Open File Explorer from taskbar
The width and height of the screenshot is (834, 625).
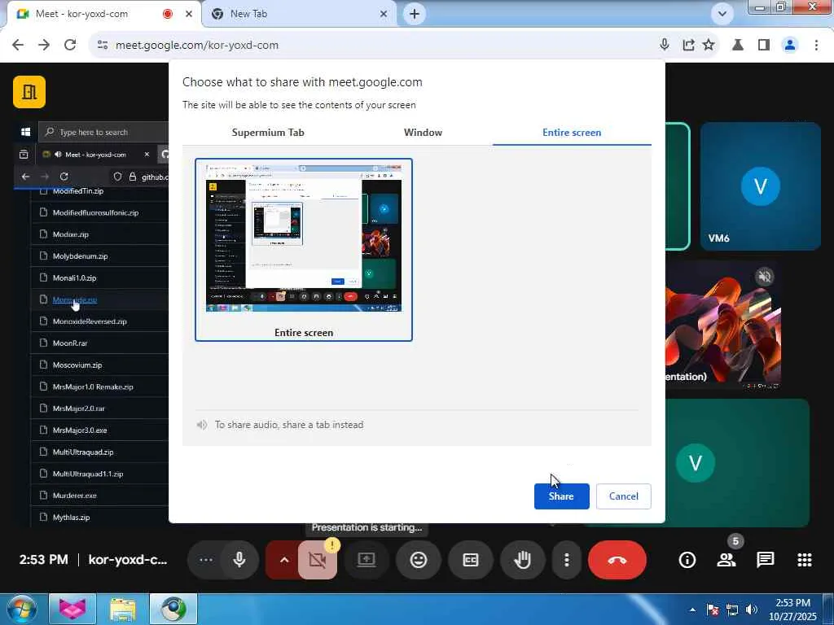pyautogui.click(x=123, y=609)
